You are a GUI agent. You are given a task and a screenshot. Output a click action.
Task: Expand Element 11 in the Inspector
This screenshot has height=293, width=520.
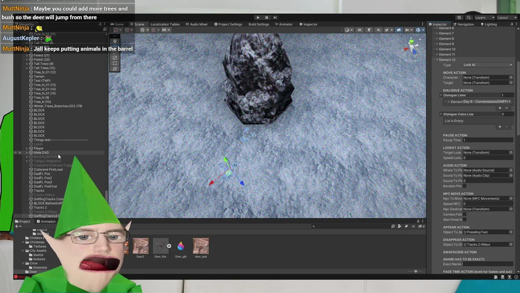[438, 55]
